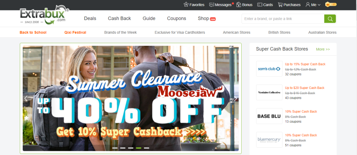The height and width of the screenshot is (155, 357).
Task: Open the Cards icon
Action: pyautogui.click(x=259, y=5)
